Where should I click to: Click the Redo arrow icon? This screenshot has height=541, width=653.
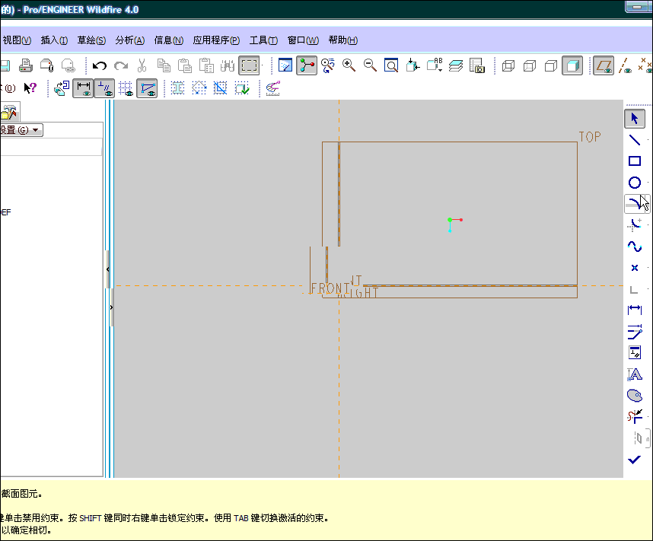[121, 65]
